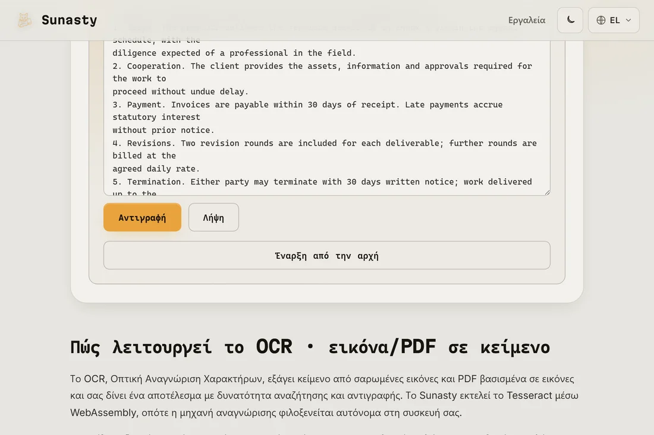Click inside the OCR result text area
The height and width of the screenshot is (435, 654).
click(326, 118)
